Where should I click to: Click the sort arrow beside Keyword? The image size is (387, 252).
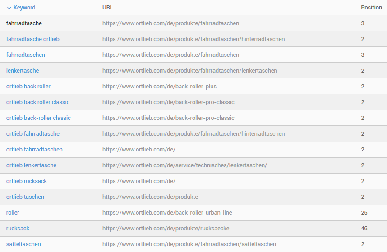coord(9,7)
